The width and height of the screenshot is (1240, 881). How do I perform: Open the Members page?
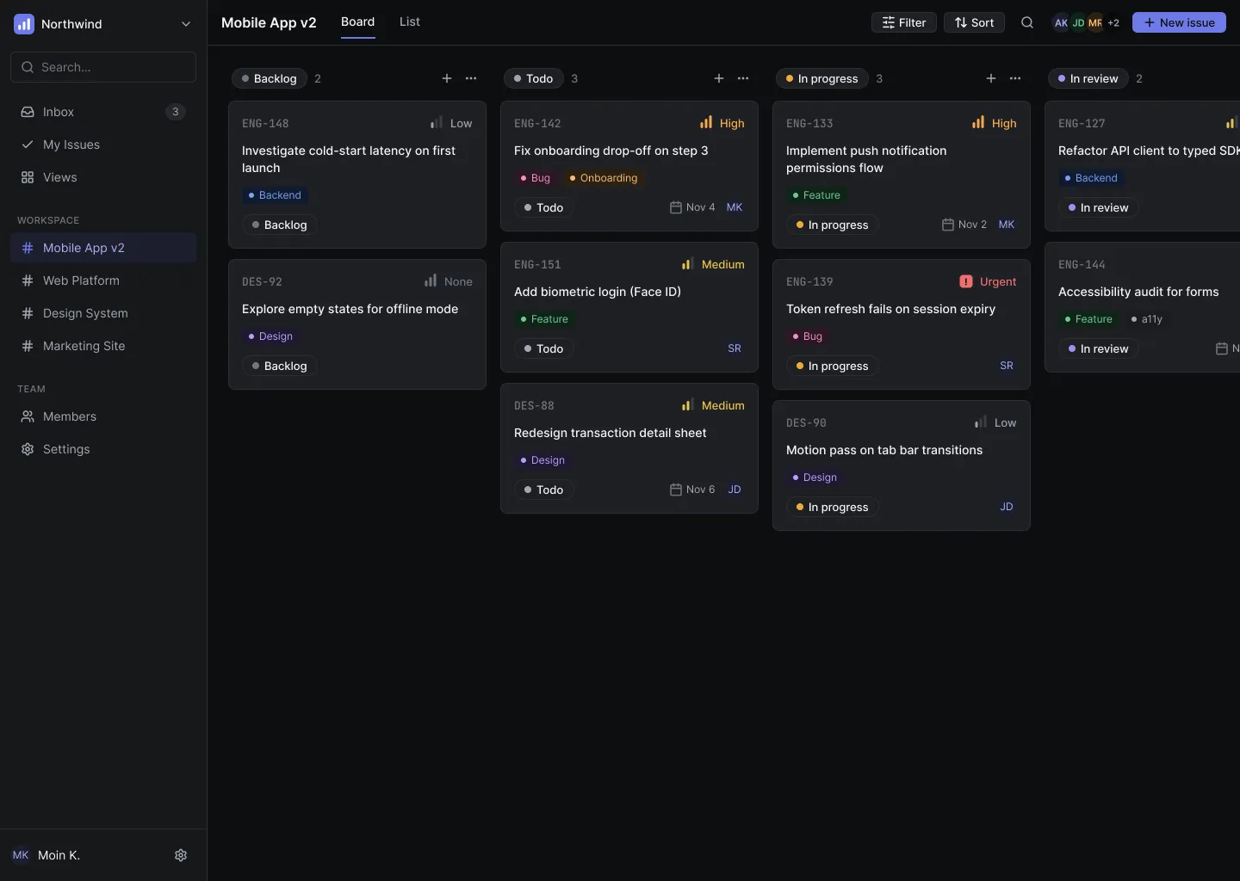[x=103, y=416]
